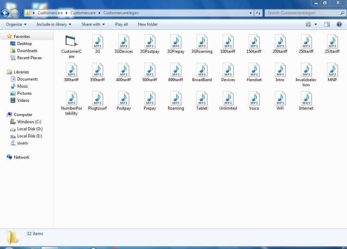Screen dimensions: 347x249
Task: Click the CustomercareJegan breadcrumb segment
Action: (121, 13)
